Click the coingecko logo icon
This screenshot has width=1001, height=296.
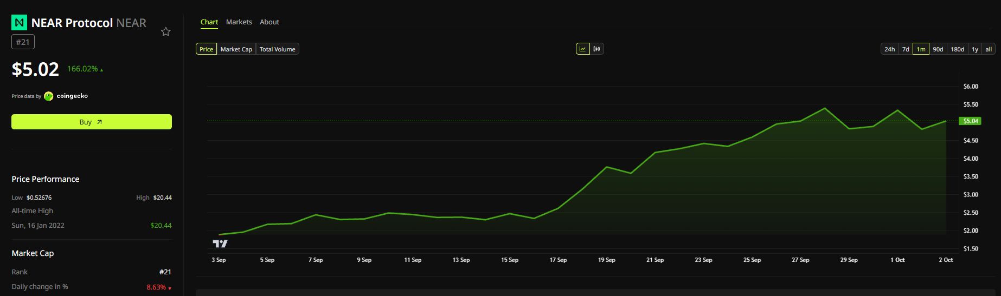pos(48,96)
